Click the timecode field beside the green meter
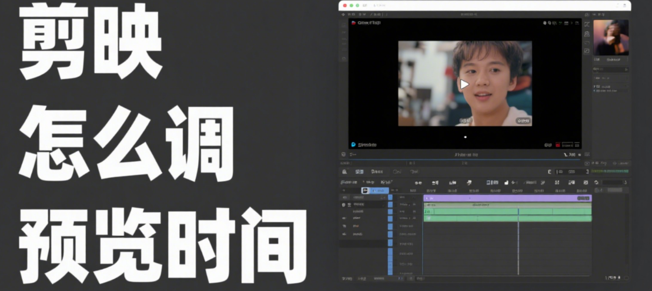 573,171
